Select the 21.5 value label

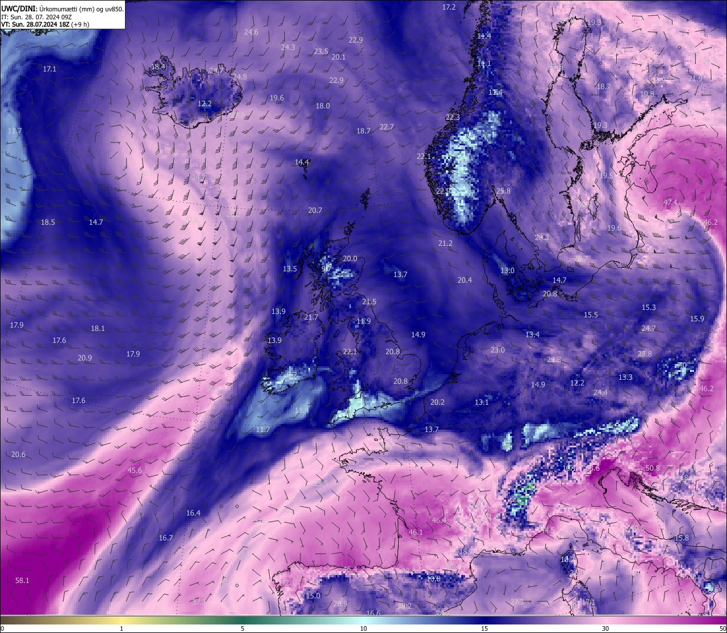[369, 301]
